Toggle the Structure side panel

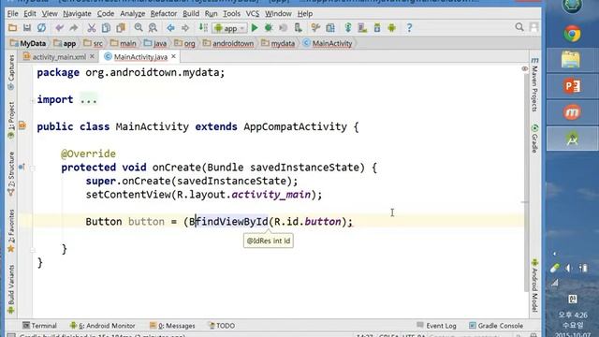(x=11, y=174)
